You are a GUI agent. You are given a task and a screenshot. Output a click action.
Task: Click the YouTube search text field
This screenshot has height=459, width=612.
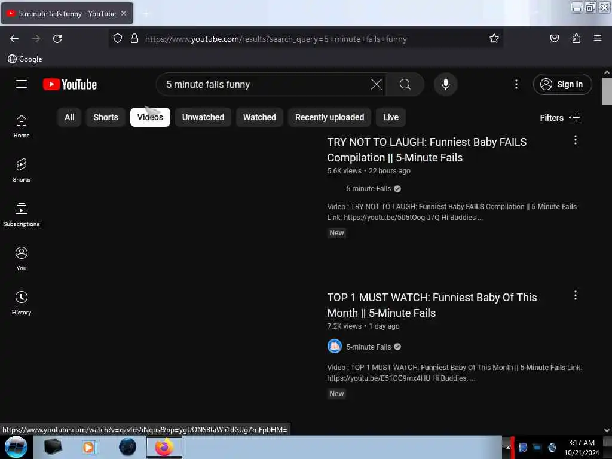pos(265,84)
